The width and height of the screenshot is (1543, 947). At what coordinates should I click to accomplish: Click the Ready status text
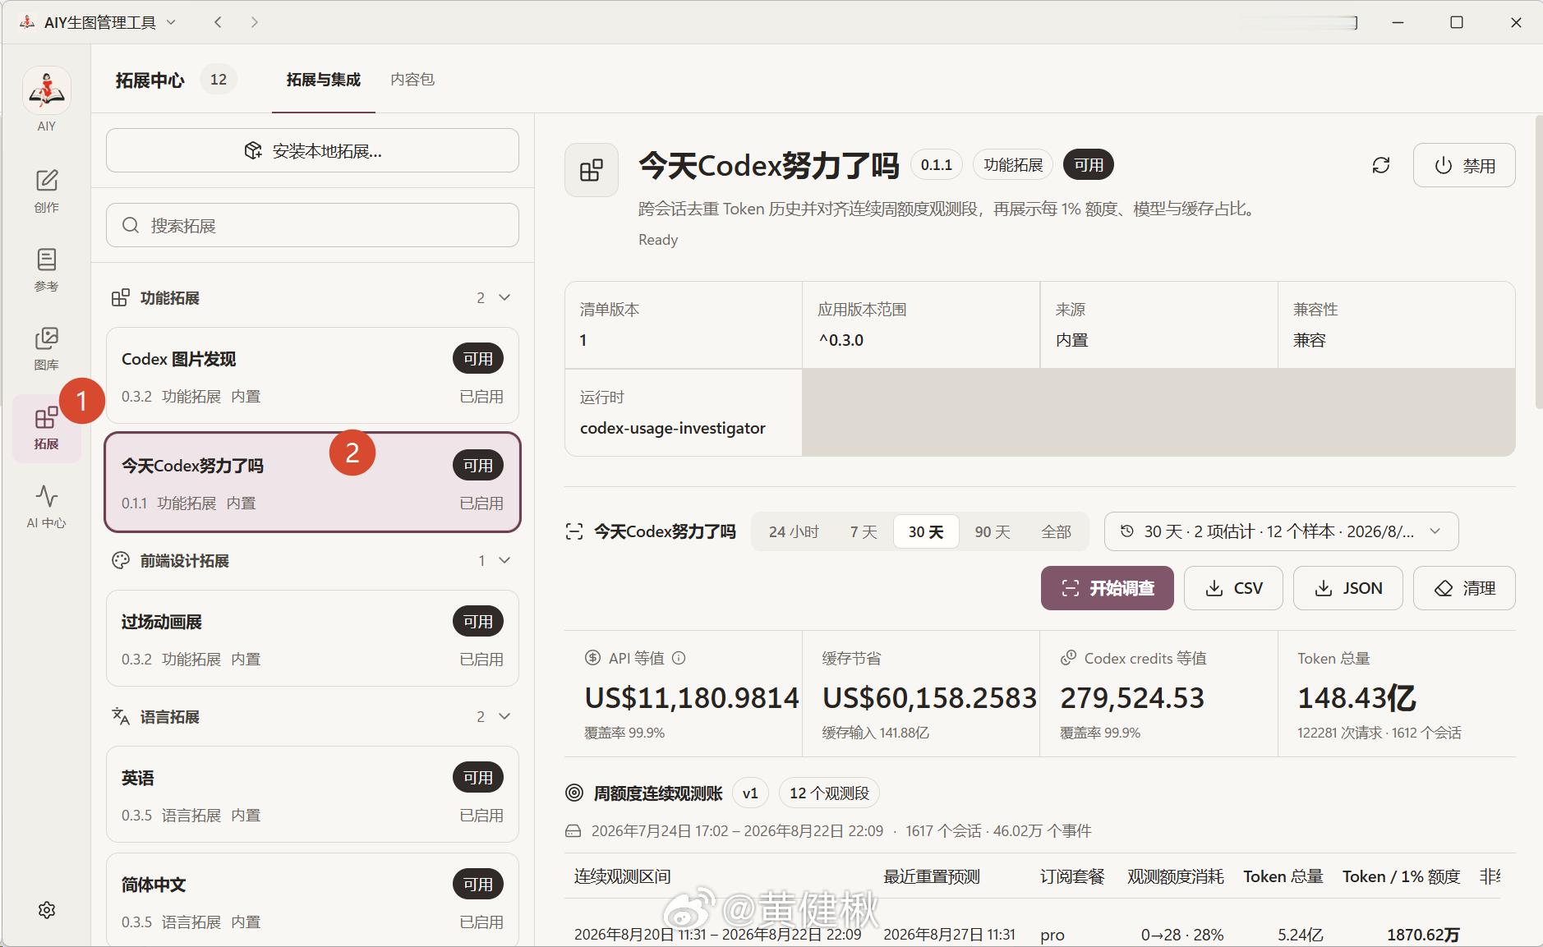click(658, 240)
